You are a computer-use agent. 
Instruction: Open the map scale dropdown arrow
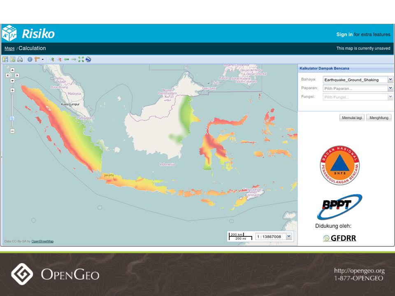289,236
